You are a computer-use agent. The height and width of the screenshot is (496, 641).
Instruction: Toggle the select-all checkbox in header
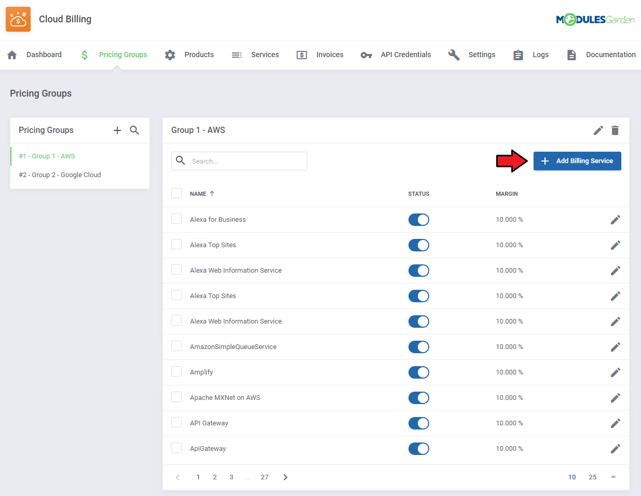(176, 193)
